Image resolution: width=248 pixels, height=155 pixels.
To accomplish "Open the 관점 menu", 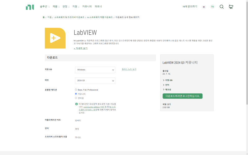I will coord(66,7).
